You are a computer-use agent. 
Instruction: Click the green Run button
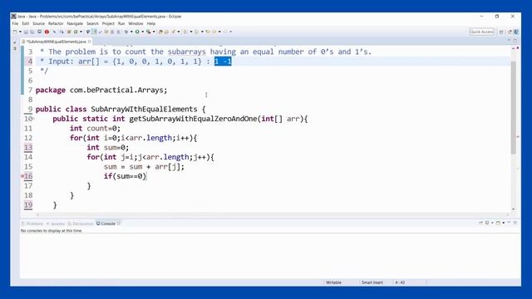coord(137,32)
